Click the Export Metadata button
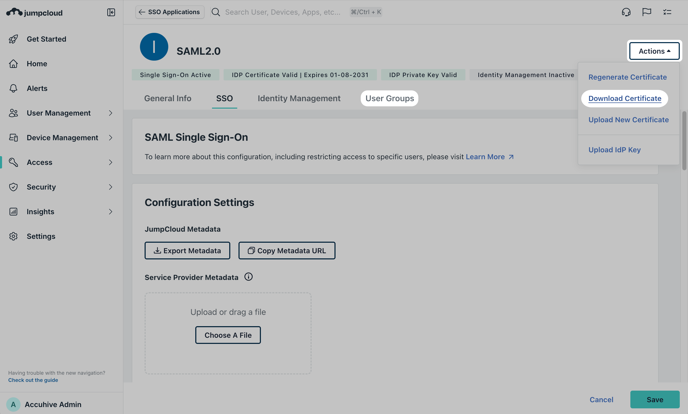688x414 pixels. click(x=187, y=251)
